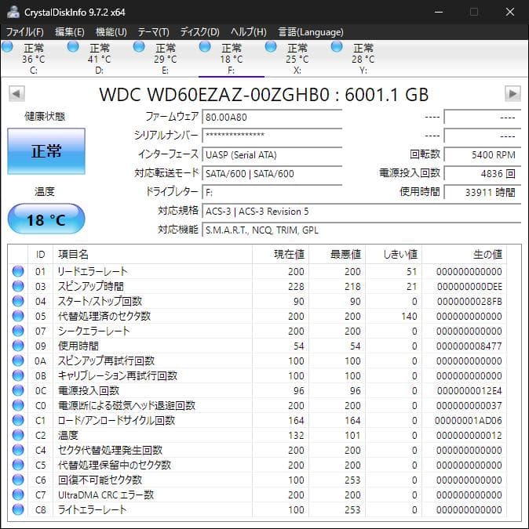Open the ファイル(F) menu

point(24,32)
